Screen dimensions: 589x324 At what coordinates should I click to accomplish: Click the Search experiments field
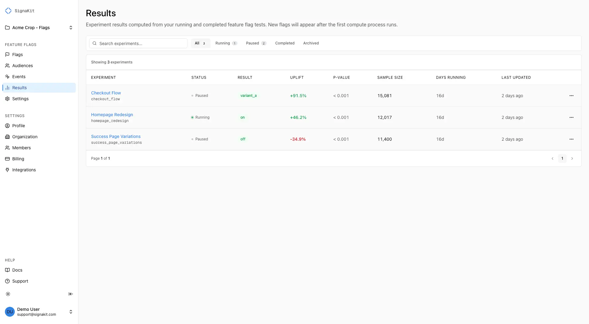138,43
